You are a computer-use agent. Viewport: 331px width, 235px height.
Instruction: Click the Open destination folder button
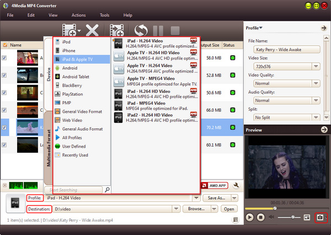pyautogui.click(x=228, y=209)
